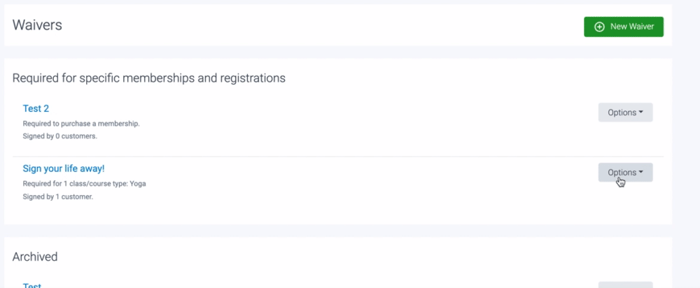Click "Signed by 0 customers." text
Viewport: 700px width, 288px height.
pos(59,136)
